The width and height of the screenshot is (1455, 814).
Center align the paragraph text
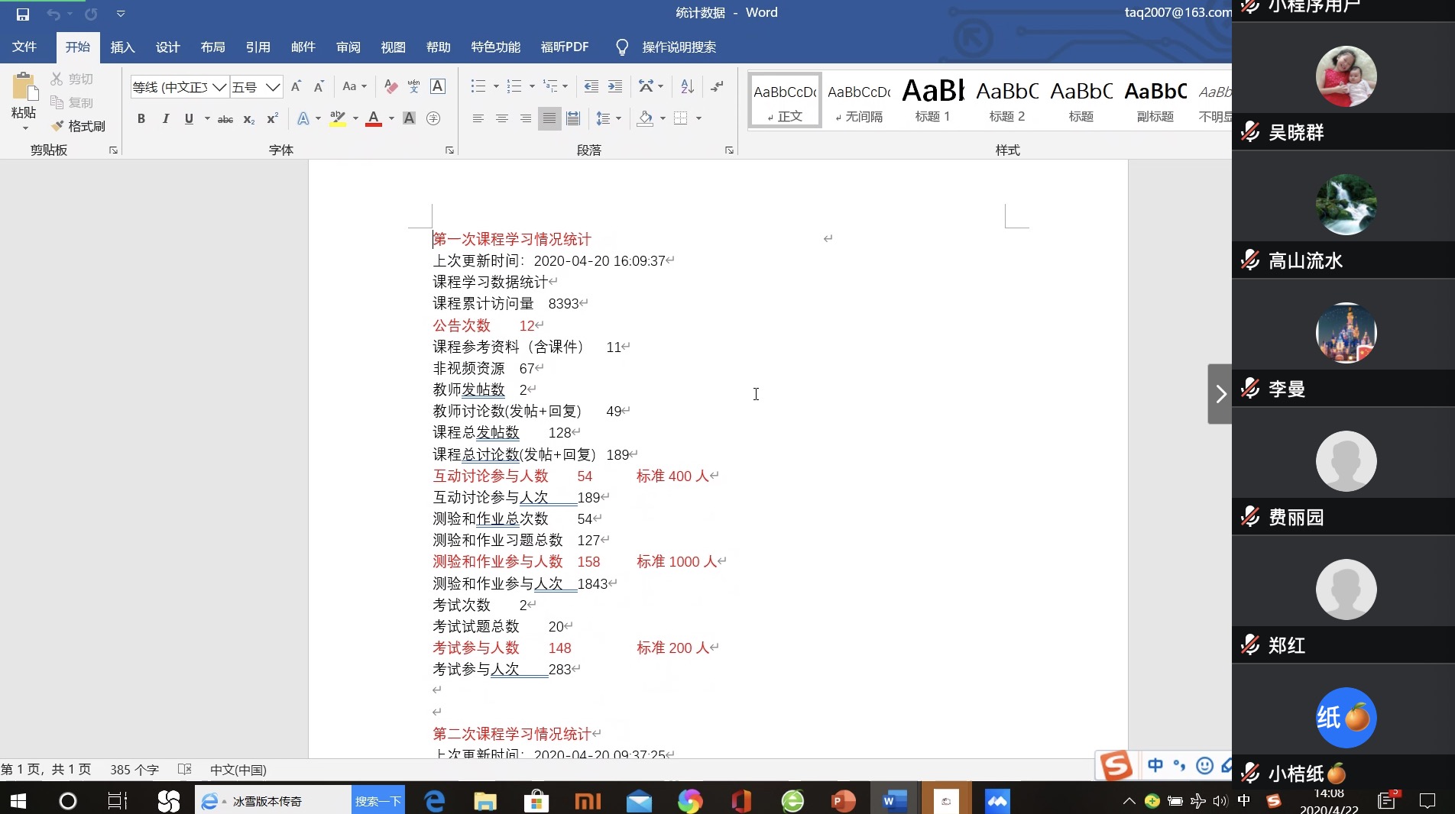[x=502, y=118]
